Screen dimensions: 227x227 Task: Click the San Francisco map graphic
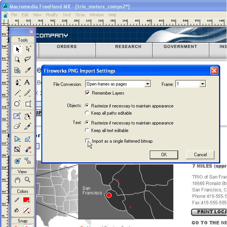pos(126,192)
